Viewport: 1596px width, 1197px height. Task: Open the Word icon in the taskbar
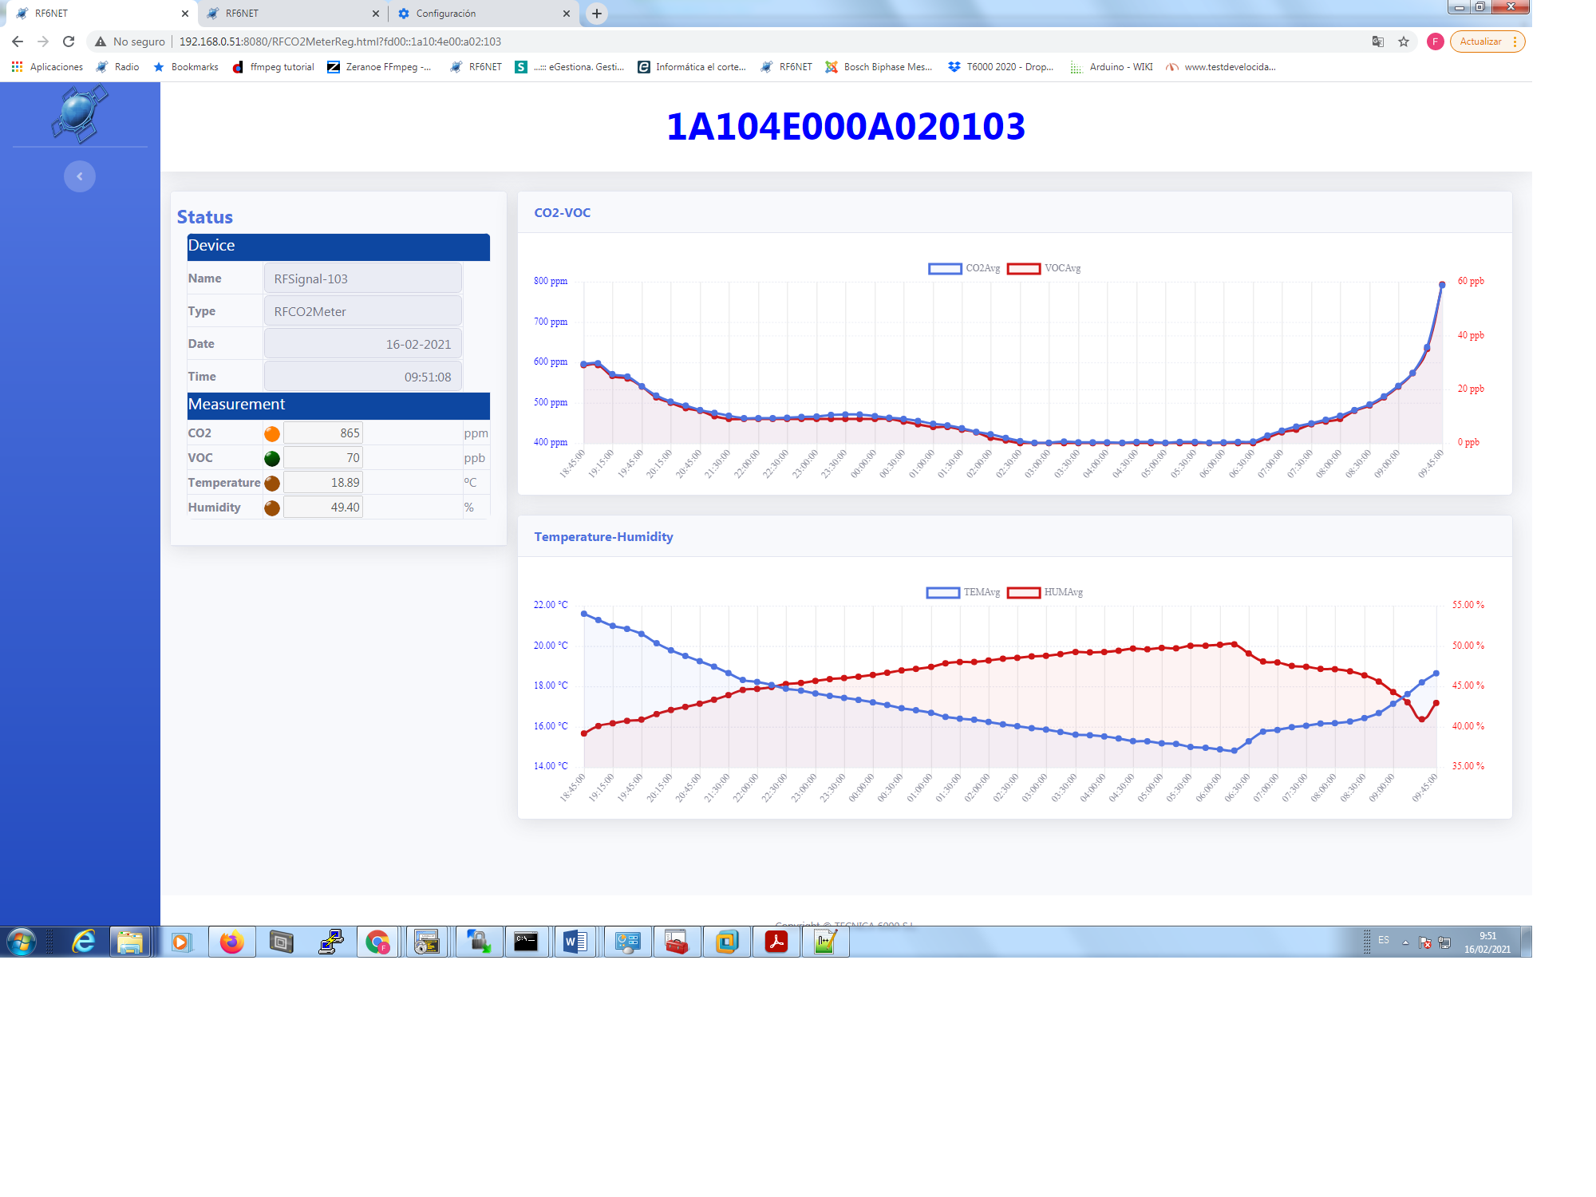(575, 942)
